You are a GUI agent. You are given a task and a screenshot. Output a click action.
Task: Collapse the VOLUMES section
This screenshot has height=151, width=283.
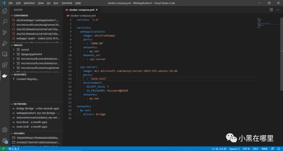[12, 133]
